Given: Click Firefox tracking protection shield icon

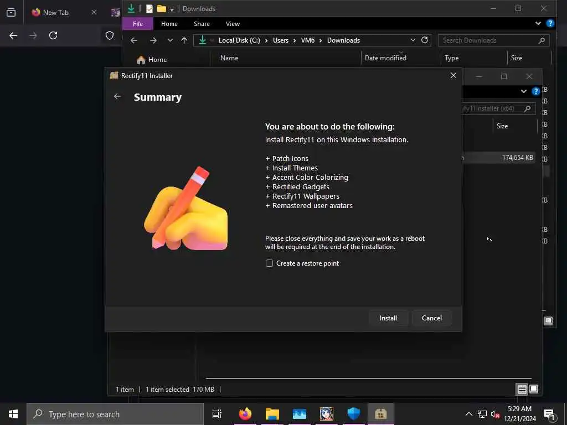Looking at the screenshot, I should [110, 35].
